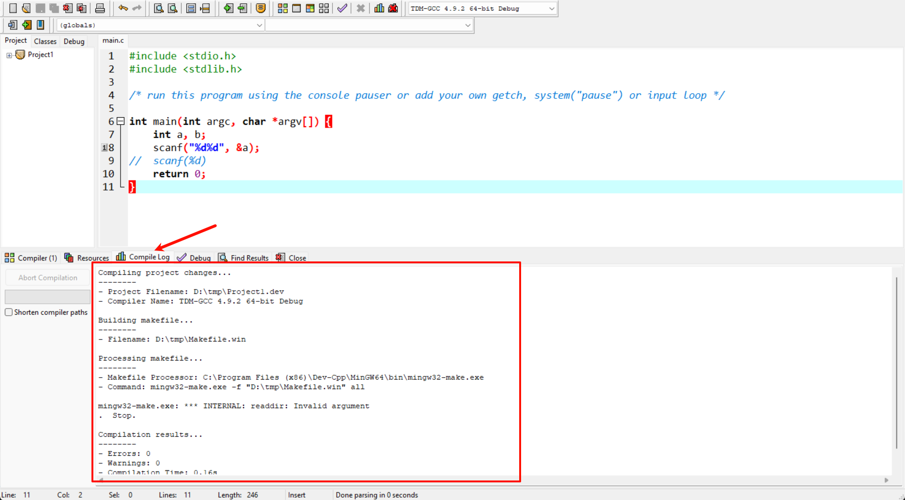
Task: Enable the Shorten compiler paths checkbox
Action: tap(9, 312)
